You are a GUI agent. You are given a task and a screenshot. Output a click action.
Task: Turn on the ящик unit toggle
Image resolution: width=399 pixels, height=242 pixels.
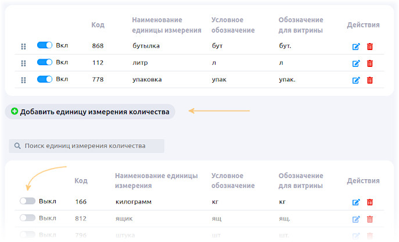tap(27, 218)
